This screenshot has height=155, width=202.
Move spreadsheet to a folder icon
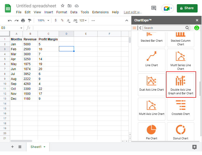[70, 6]
